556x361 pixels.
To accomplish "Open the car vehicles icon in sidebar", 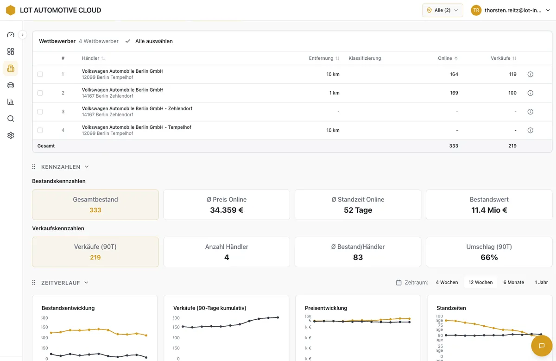I will tap(11, 85).
